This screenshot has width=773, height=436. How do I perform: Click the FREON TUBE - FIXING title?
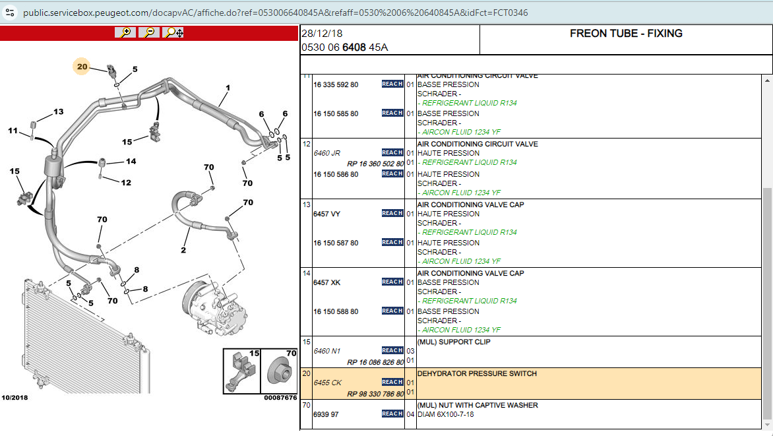[626, 34]
